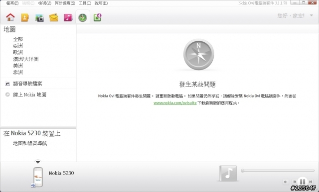Toggle the volume speaker button
Viewport: 319px width, 192px height.
tap(286, 182)
